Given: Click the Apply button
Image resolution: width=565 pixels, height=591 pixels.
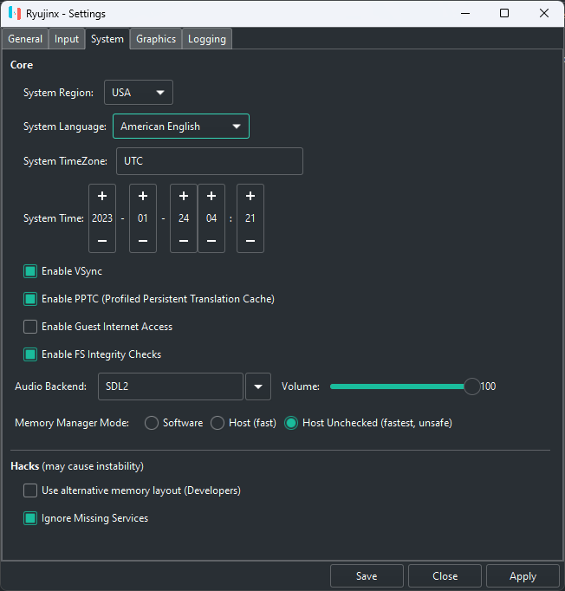Looking at the screenshot, I should [523, 576].
